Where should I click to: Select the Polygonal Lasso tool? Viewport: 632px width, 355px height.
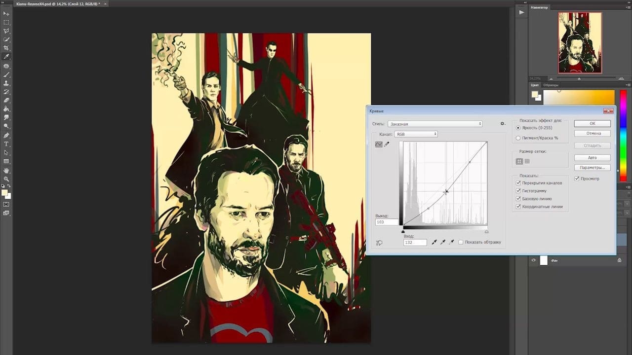coord(6,31)
